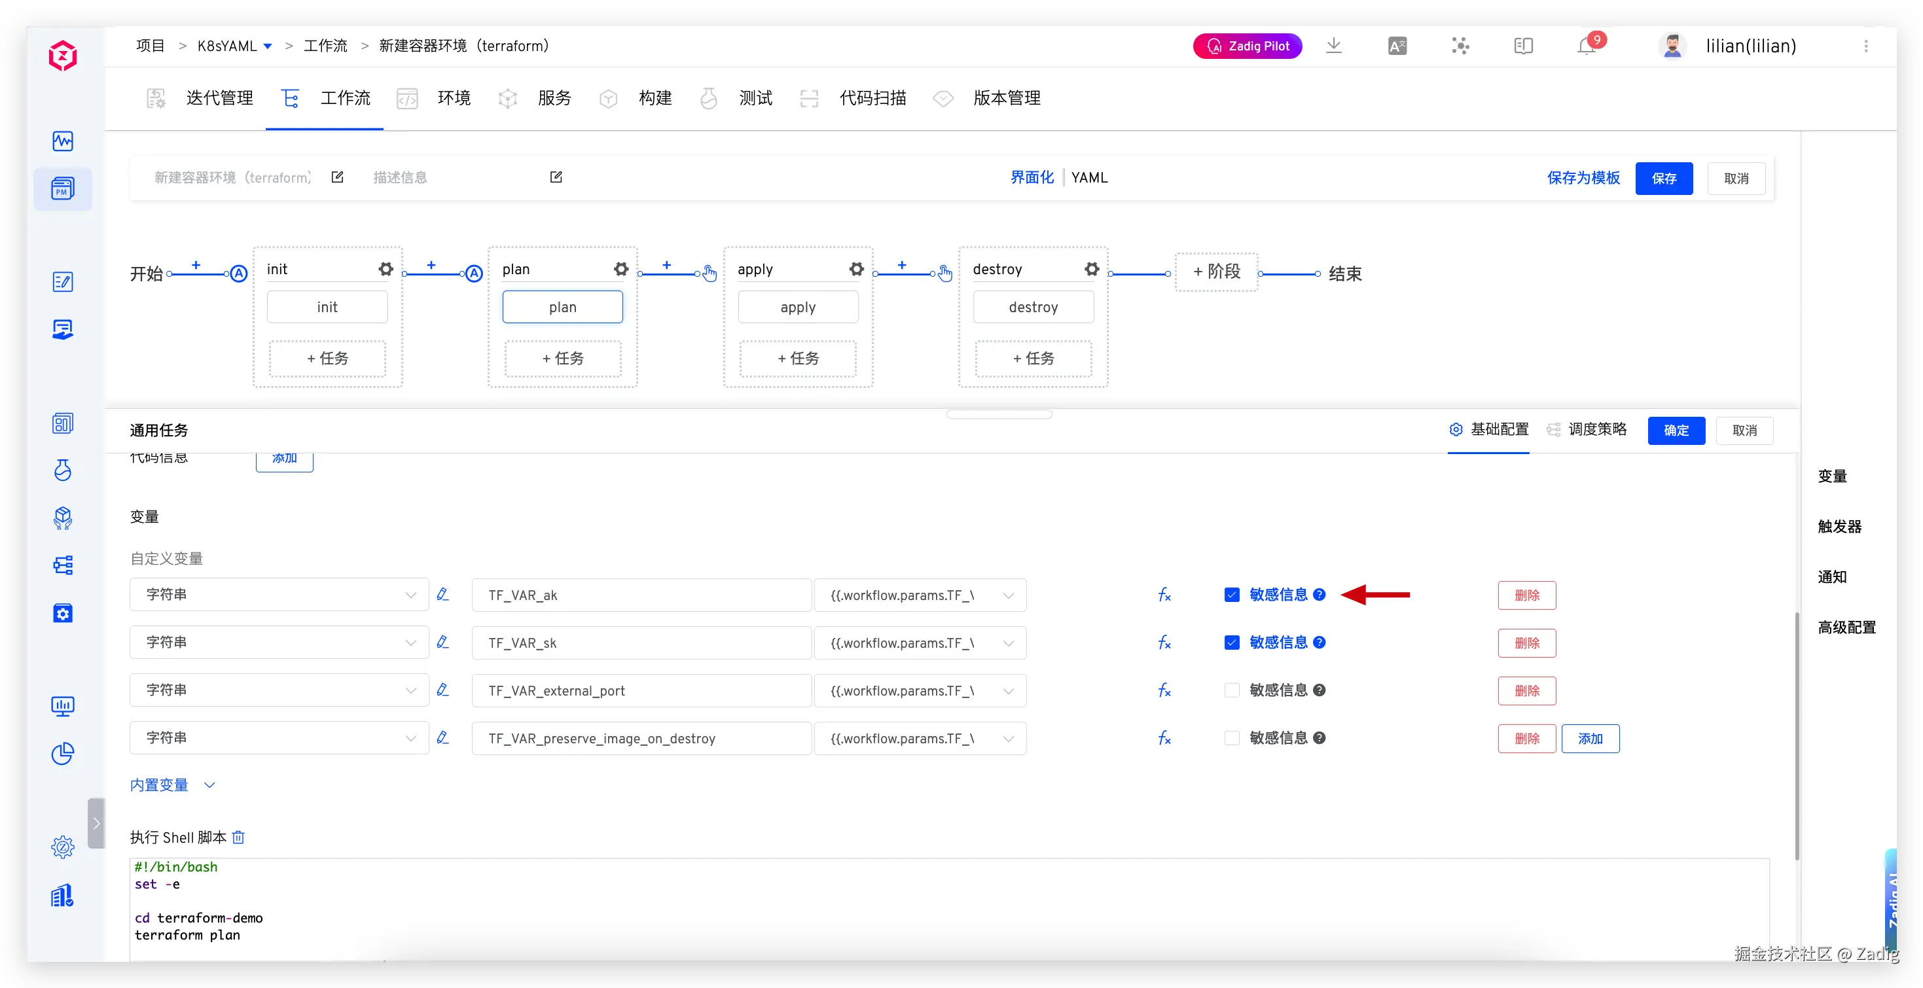Viewport: 1923px width, 988px height.
Task: Click the TF_VAR_ak variable name field
Action: pos(641,595)
